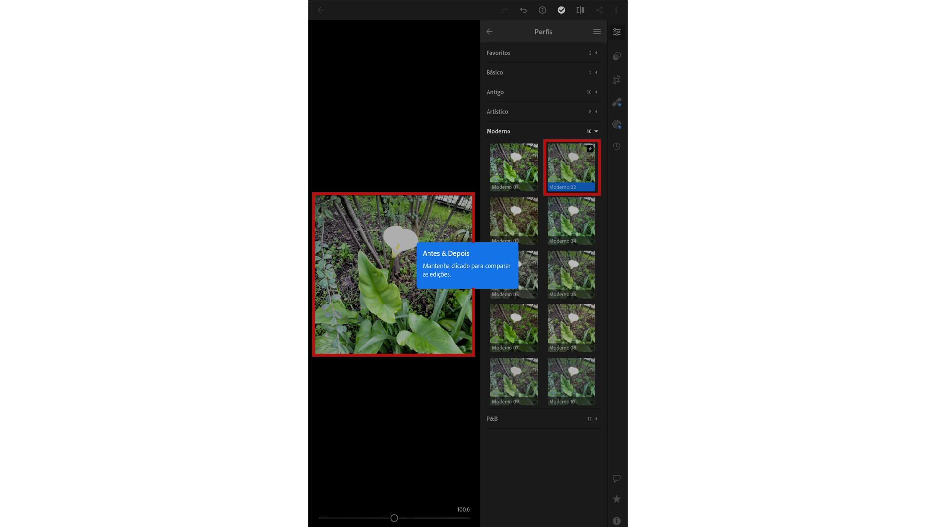Open the Presets circles icon

pos(617,56)
